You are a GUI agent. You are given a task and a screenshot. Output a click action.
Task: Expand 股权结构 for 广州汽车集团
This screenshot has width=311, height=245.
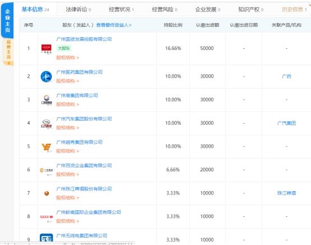point(67,128)
